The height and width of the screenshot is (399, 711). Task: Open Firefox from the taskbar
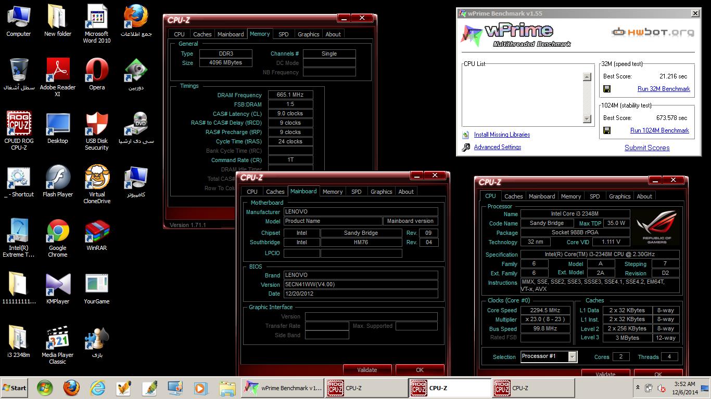(x=71, y=388)
